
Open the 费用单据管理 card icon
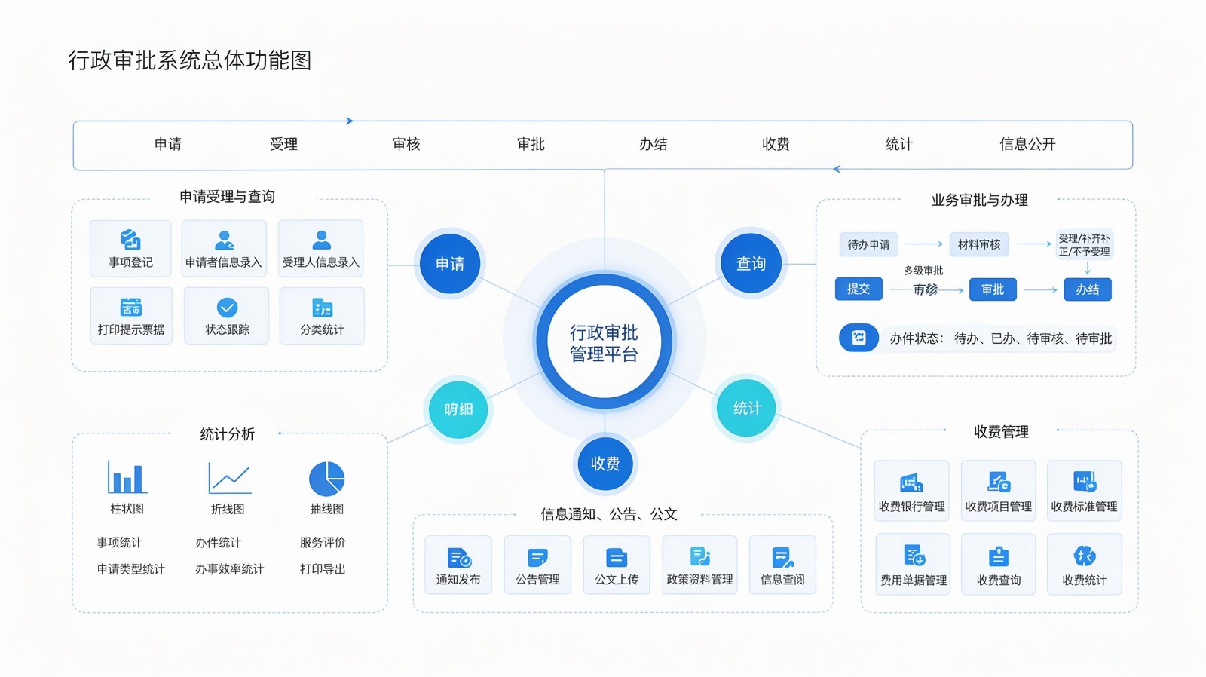click(914, 556)
